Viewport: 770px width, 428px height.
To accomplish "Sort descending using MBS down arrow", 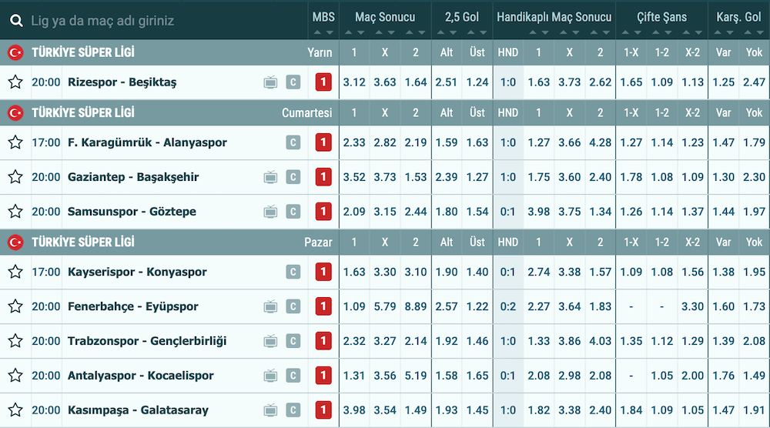I will [x=330, y=32].
